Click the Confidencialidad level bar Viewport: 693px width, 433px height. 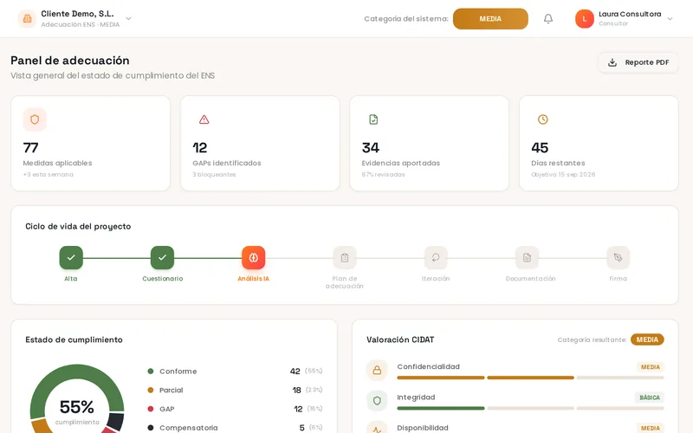click(530, 378)
